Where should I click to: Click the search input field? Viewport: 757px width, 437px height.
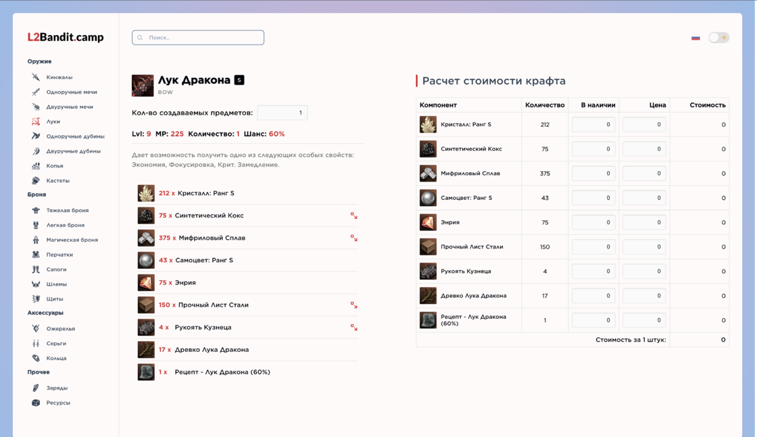coord(198,38)
